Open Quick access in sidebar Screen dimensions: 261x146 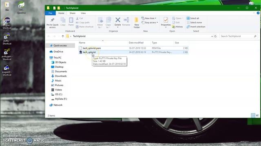tap(60, 45)
